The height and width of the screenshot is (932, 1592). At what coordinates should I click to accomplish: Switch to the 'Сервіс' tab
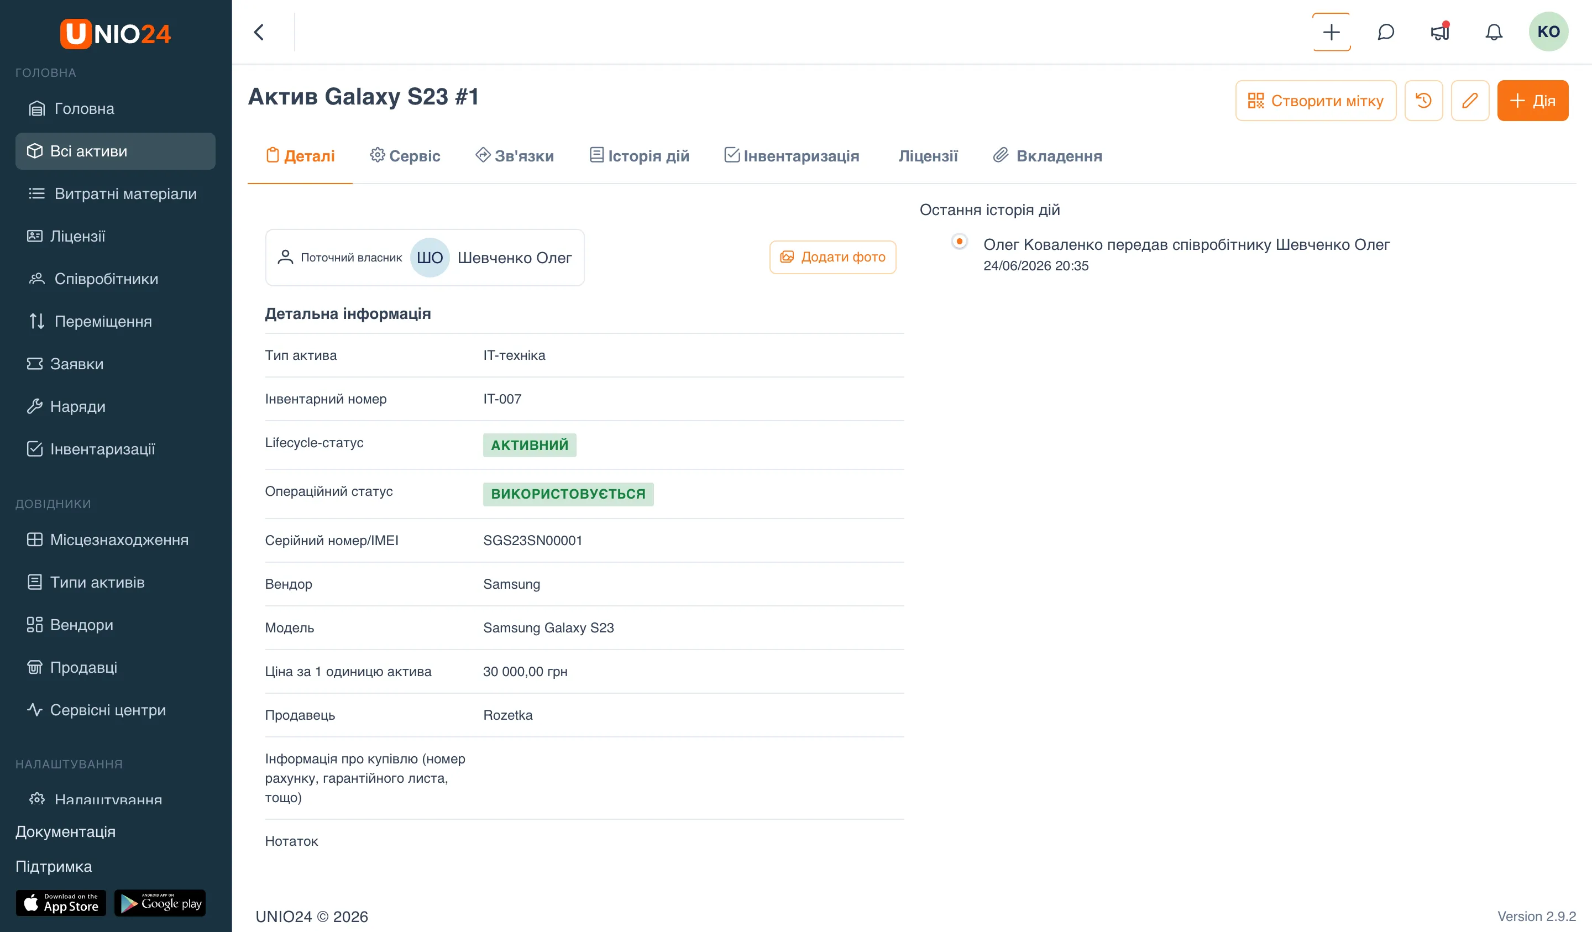tap(405, 156)
